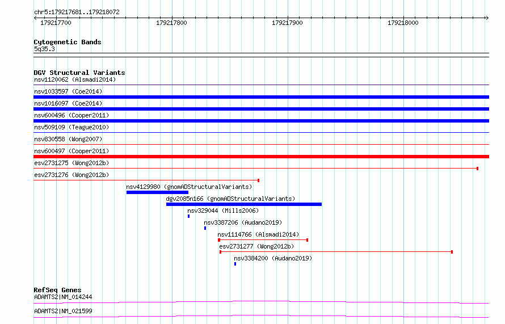The width and height of the screenshot is (505, 324).
Task: Select the dgv2085n166 (gnomADStructuralVariants) label
Action: tap(230, 199)
